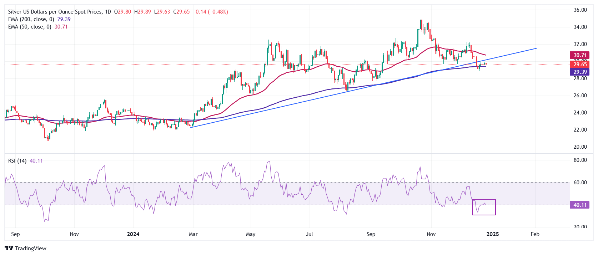Click the 80.00 label on the RSI axis
Screen dimensions: 598x256
point(580,160)
